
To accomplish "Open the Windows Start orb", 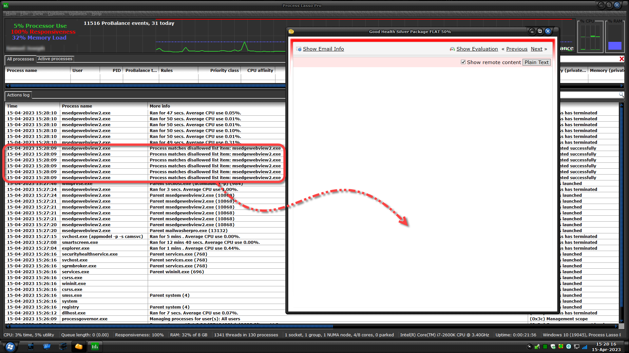I will 10,347.
